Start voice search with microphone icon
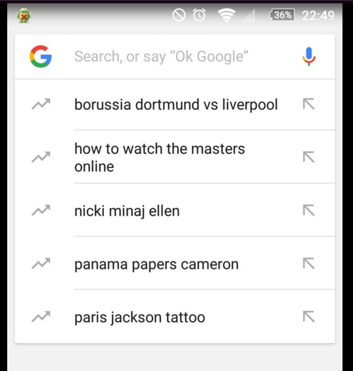353x371 pixels. pyautogui.click(x=309, y=56)
